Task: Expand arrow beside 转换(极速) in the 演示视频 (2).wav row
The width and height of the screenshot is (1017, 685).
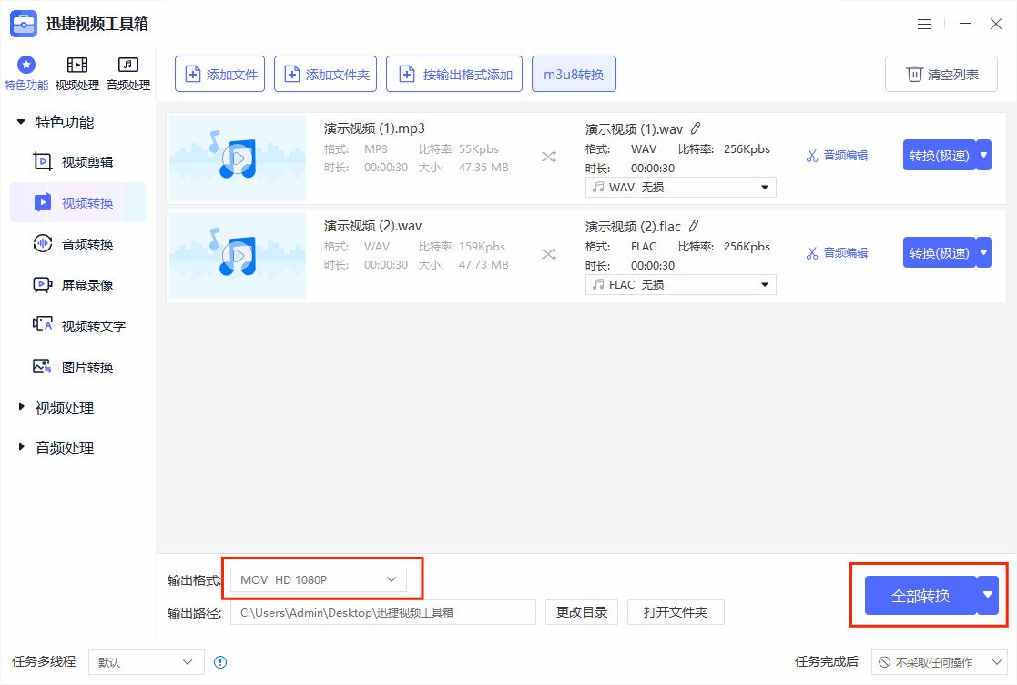Action: click(984, 252)
